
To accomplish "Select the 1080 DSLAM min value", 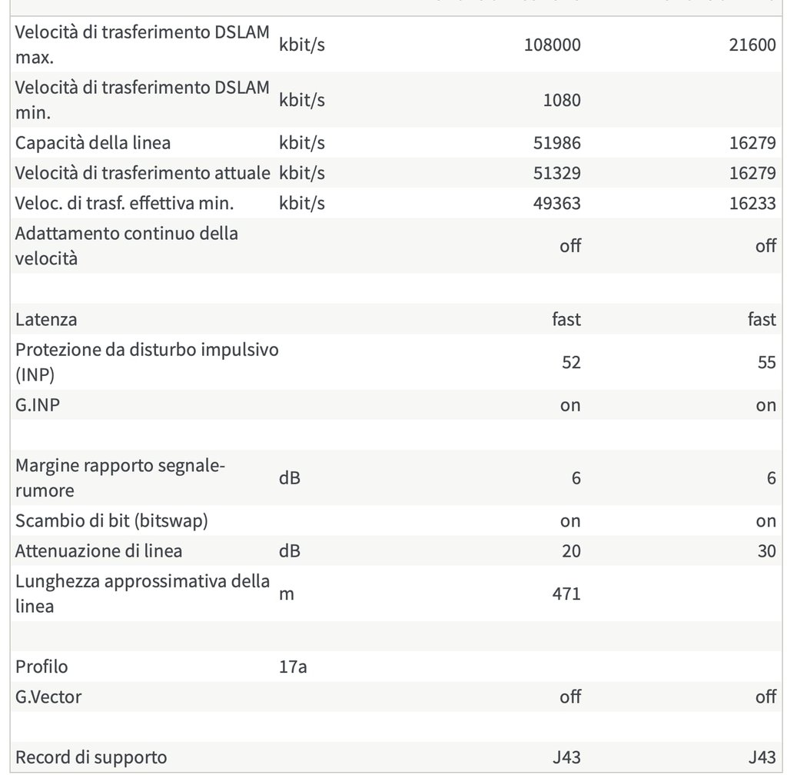I will pos(560,100).
